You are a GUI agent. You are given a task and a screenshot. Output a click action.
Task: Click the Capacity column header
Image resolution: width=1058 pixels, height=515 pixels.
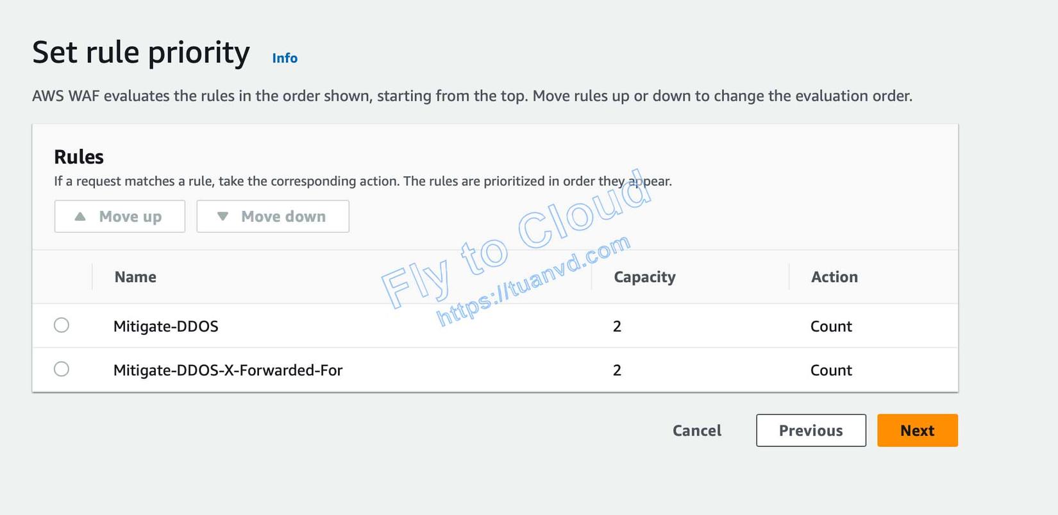coord(644,277)
